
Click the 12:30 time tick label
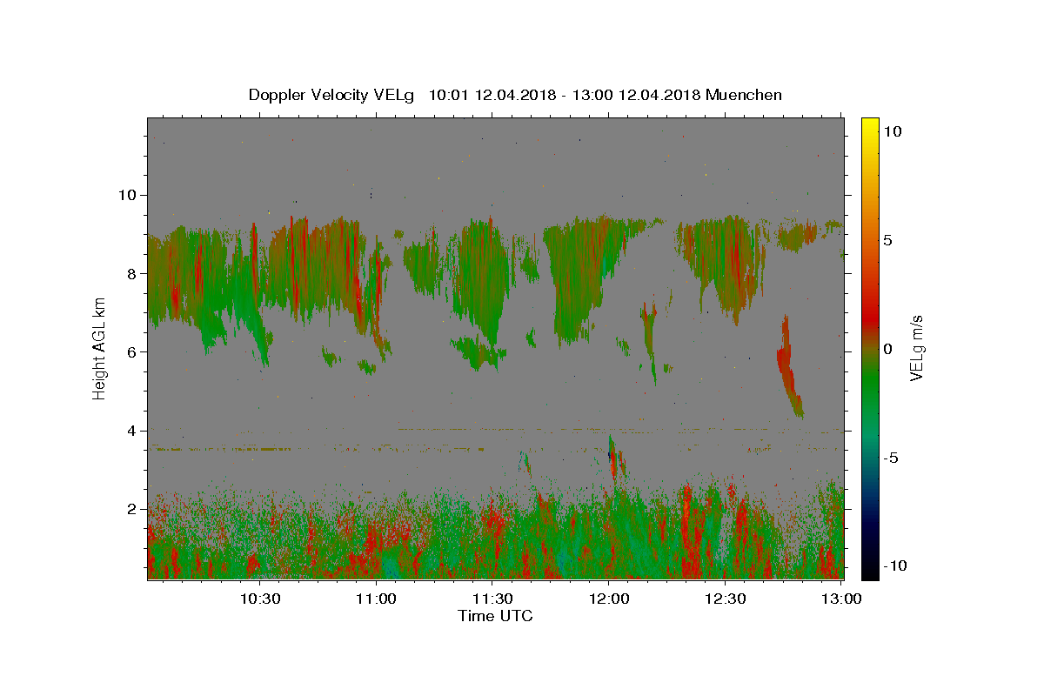point(726,599)
